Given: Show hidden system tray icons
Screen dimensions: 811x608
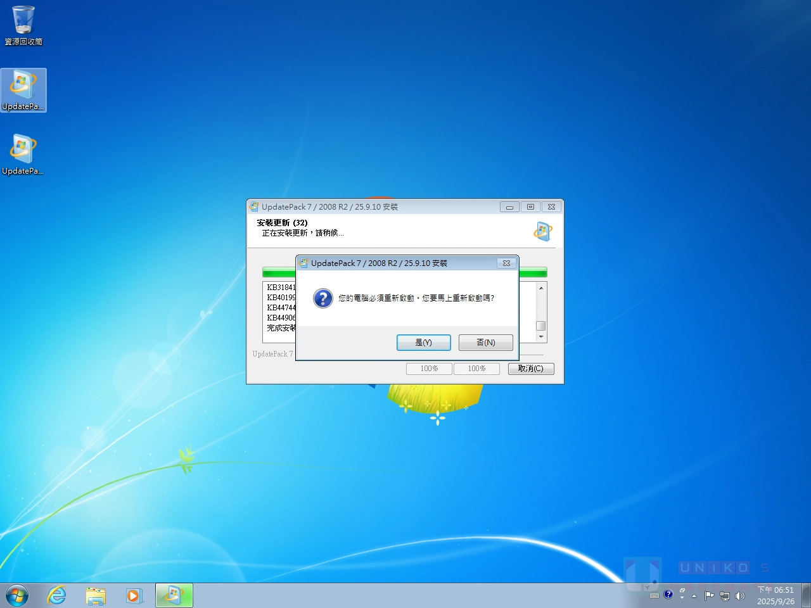Looking at the screenshot, I should point(694,596).
